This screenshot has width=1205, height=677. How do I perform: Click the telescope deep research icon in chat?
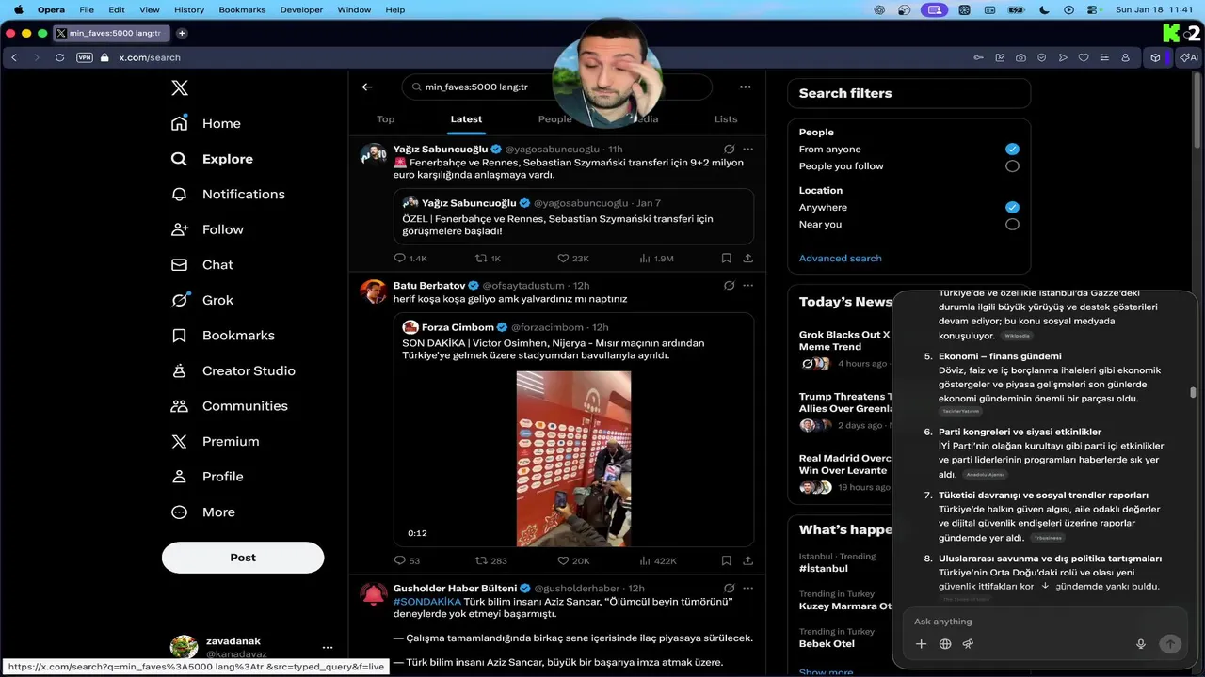[968, 644]
